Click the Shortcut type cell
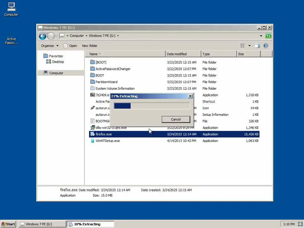The height and width of the screenshot is (228, 304). click(x=209, y=102)
